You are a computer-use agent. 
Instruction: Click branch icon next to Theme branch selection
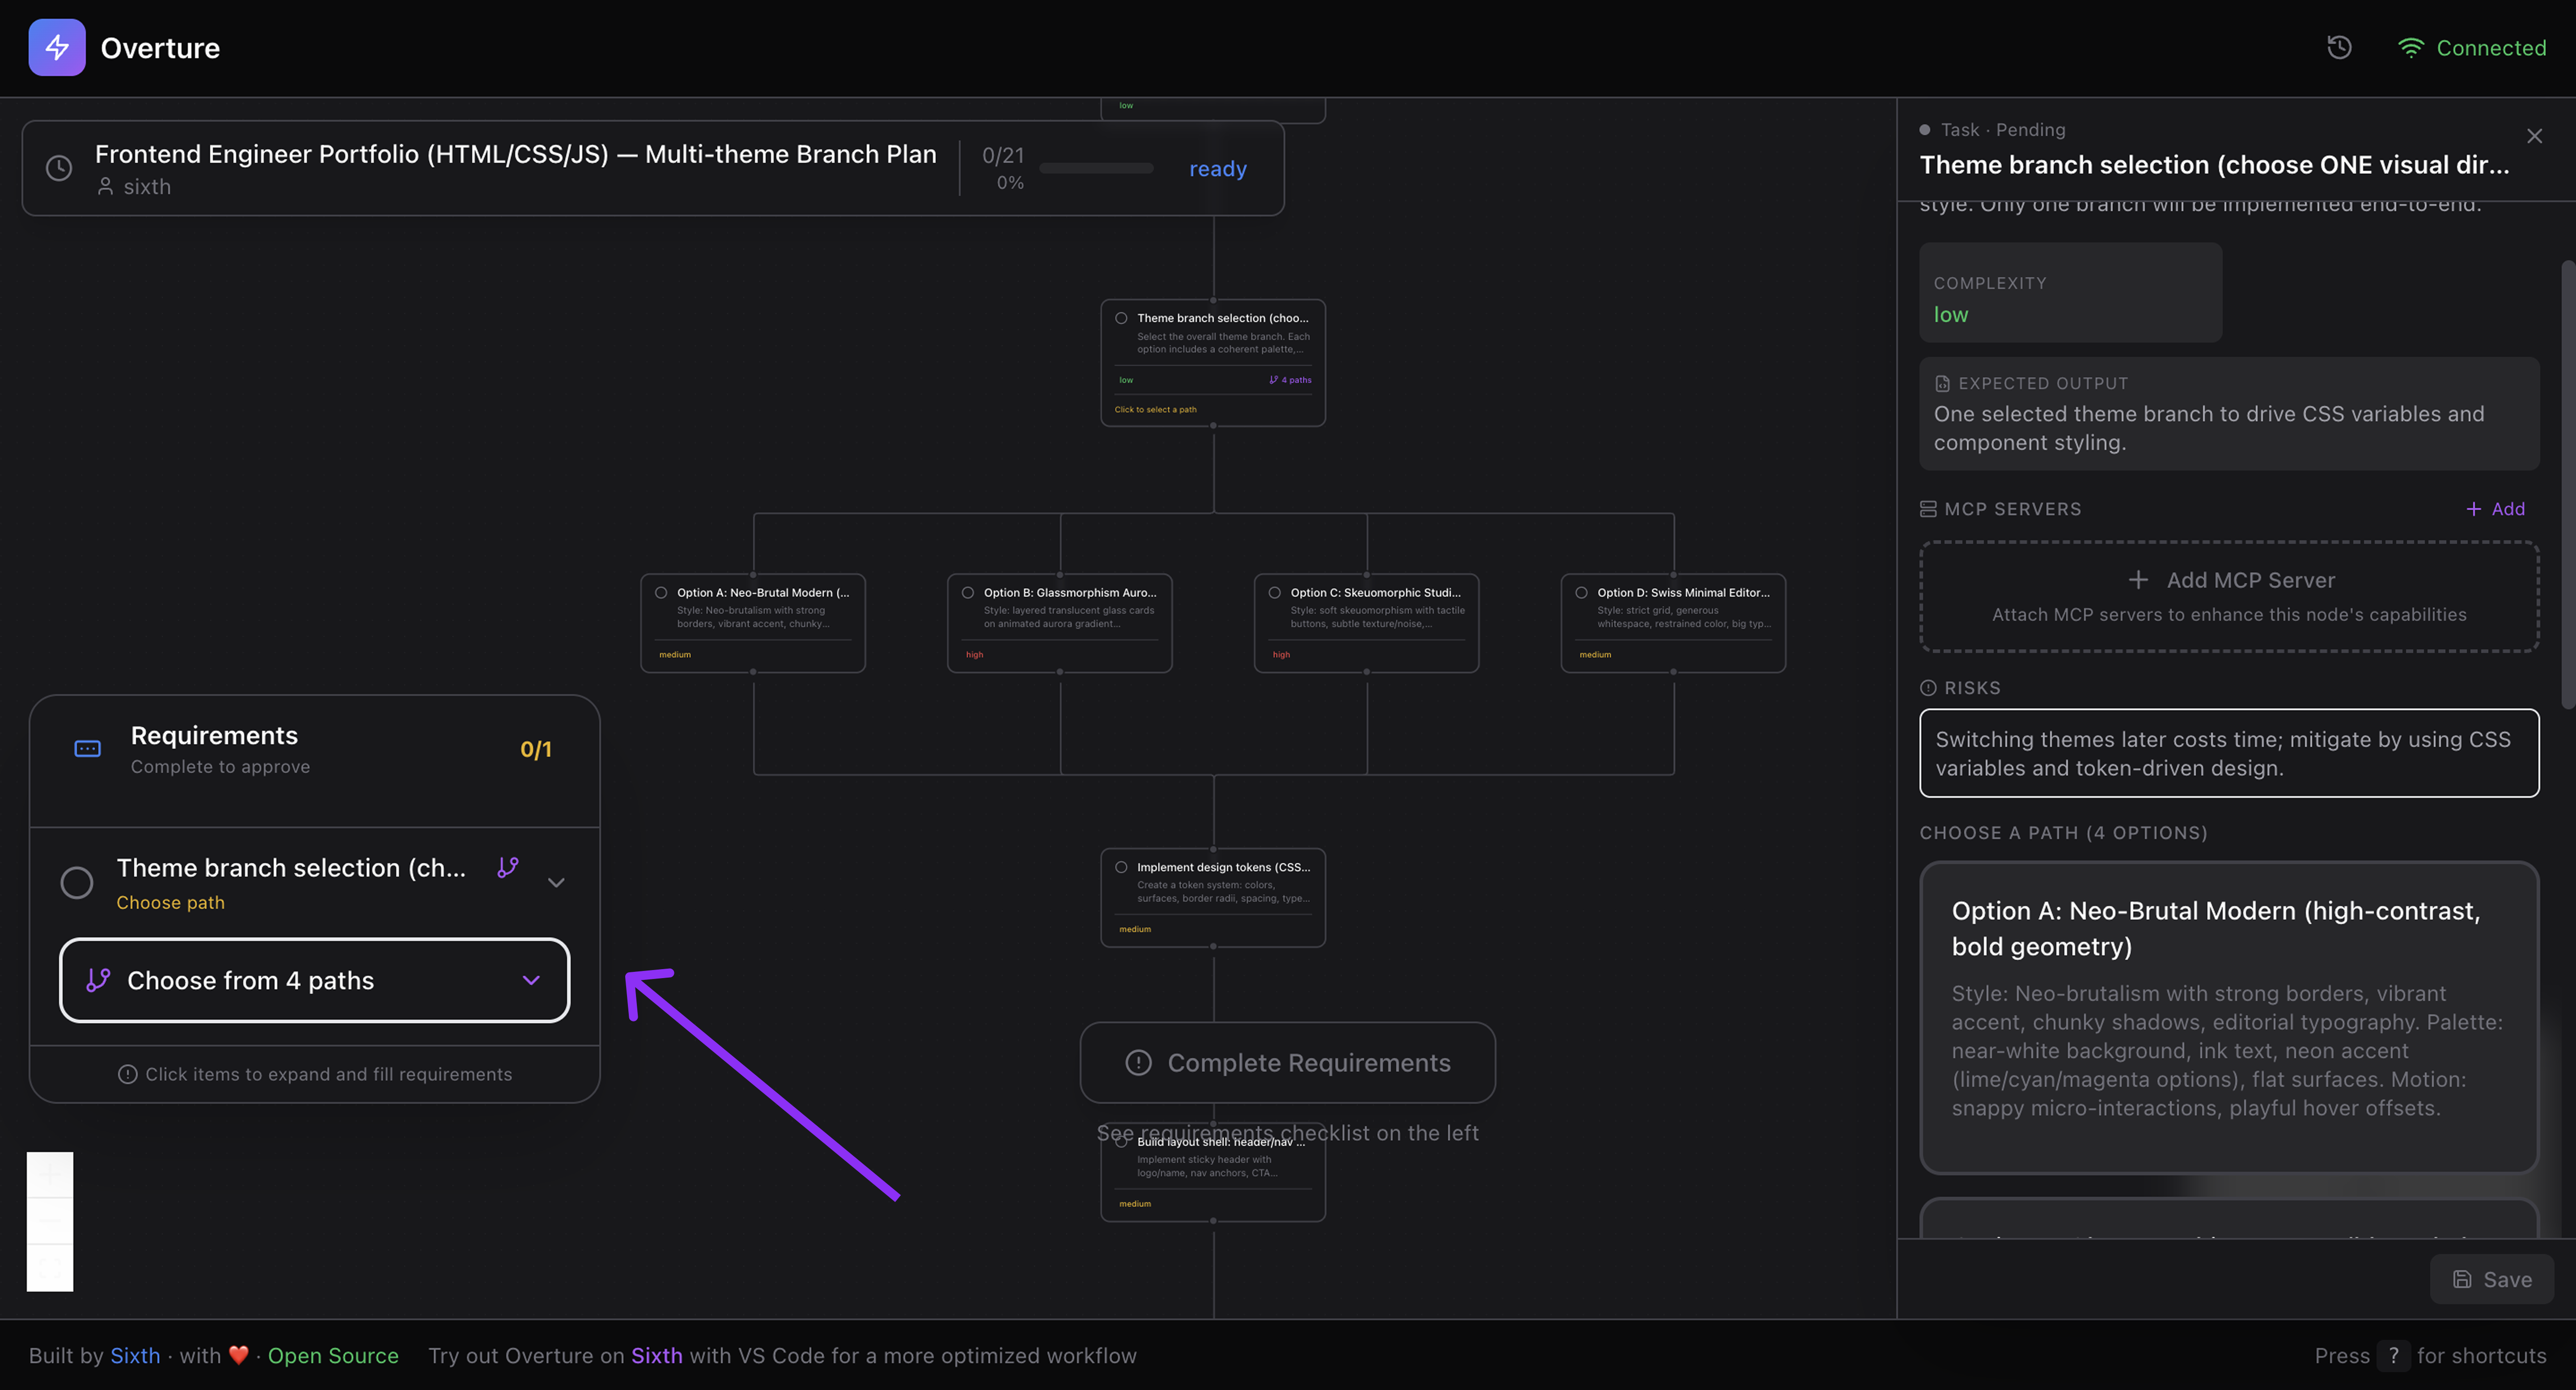[508, 867]
